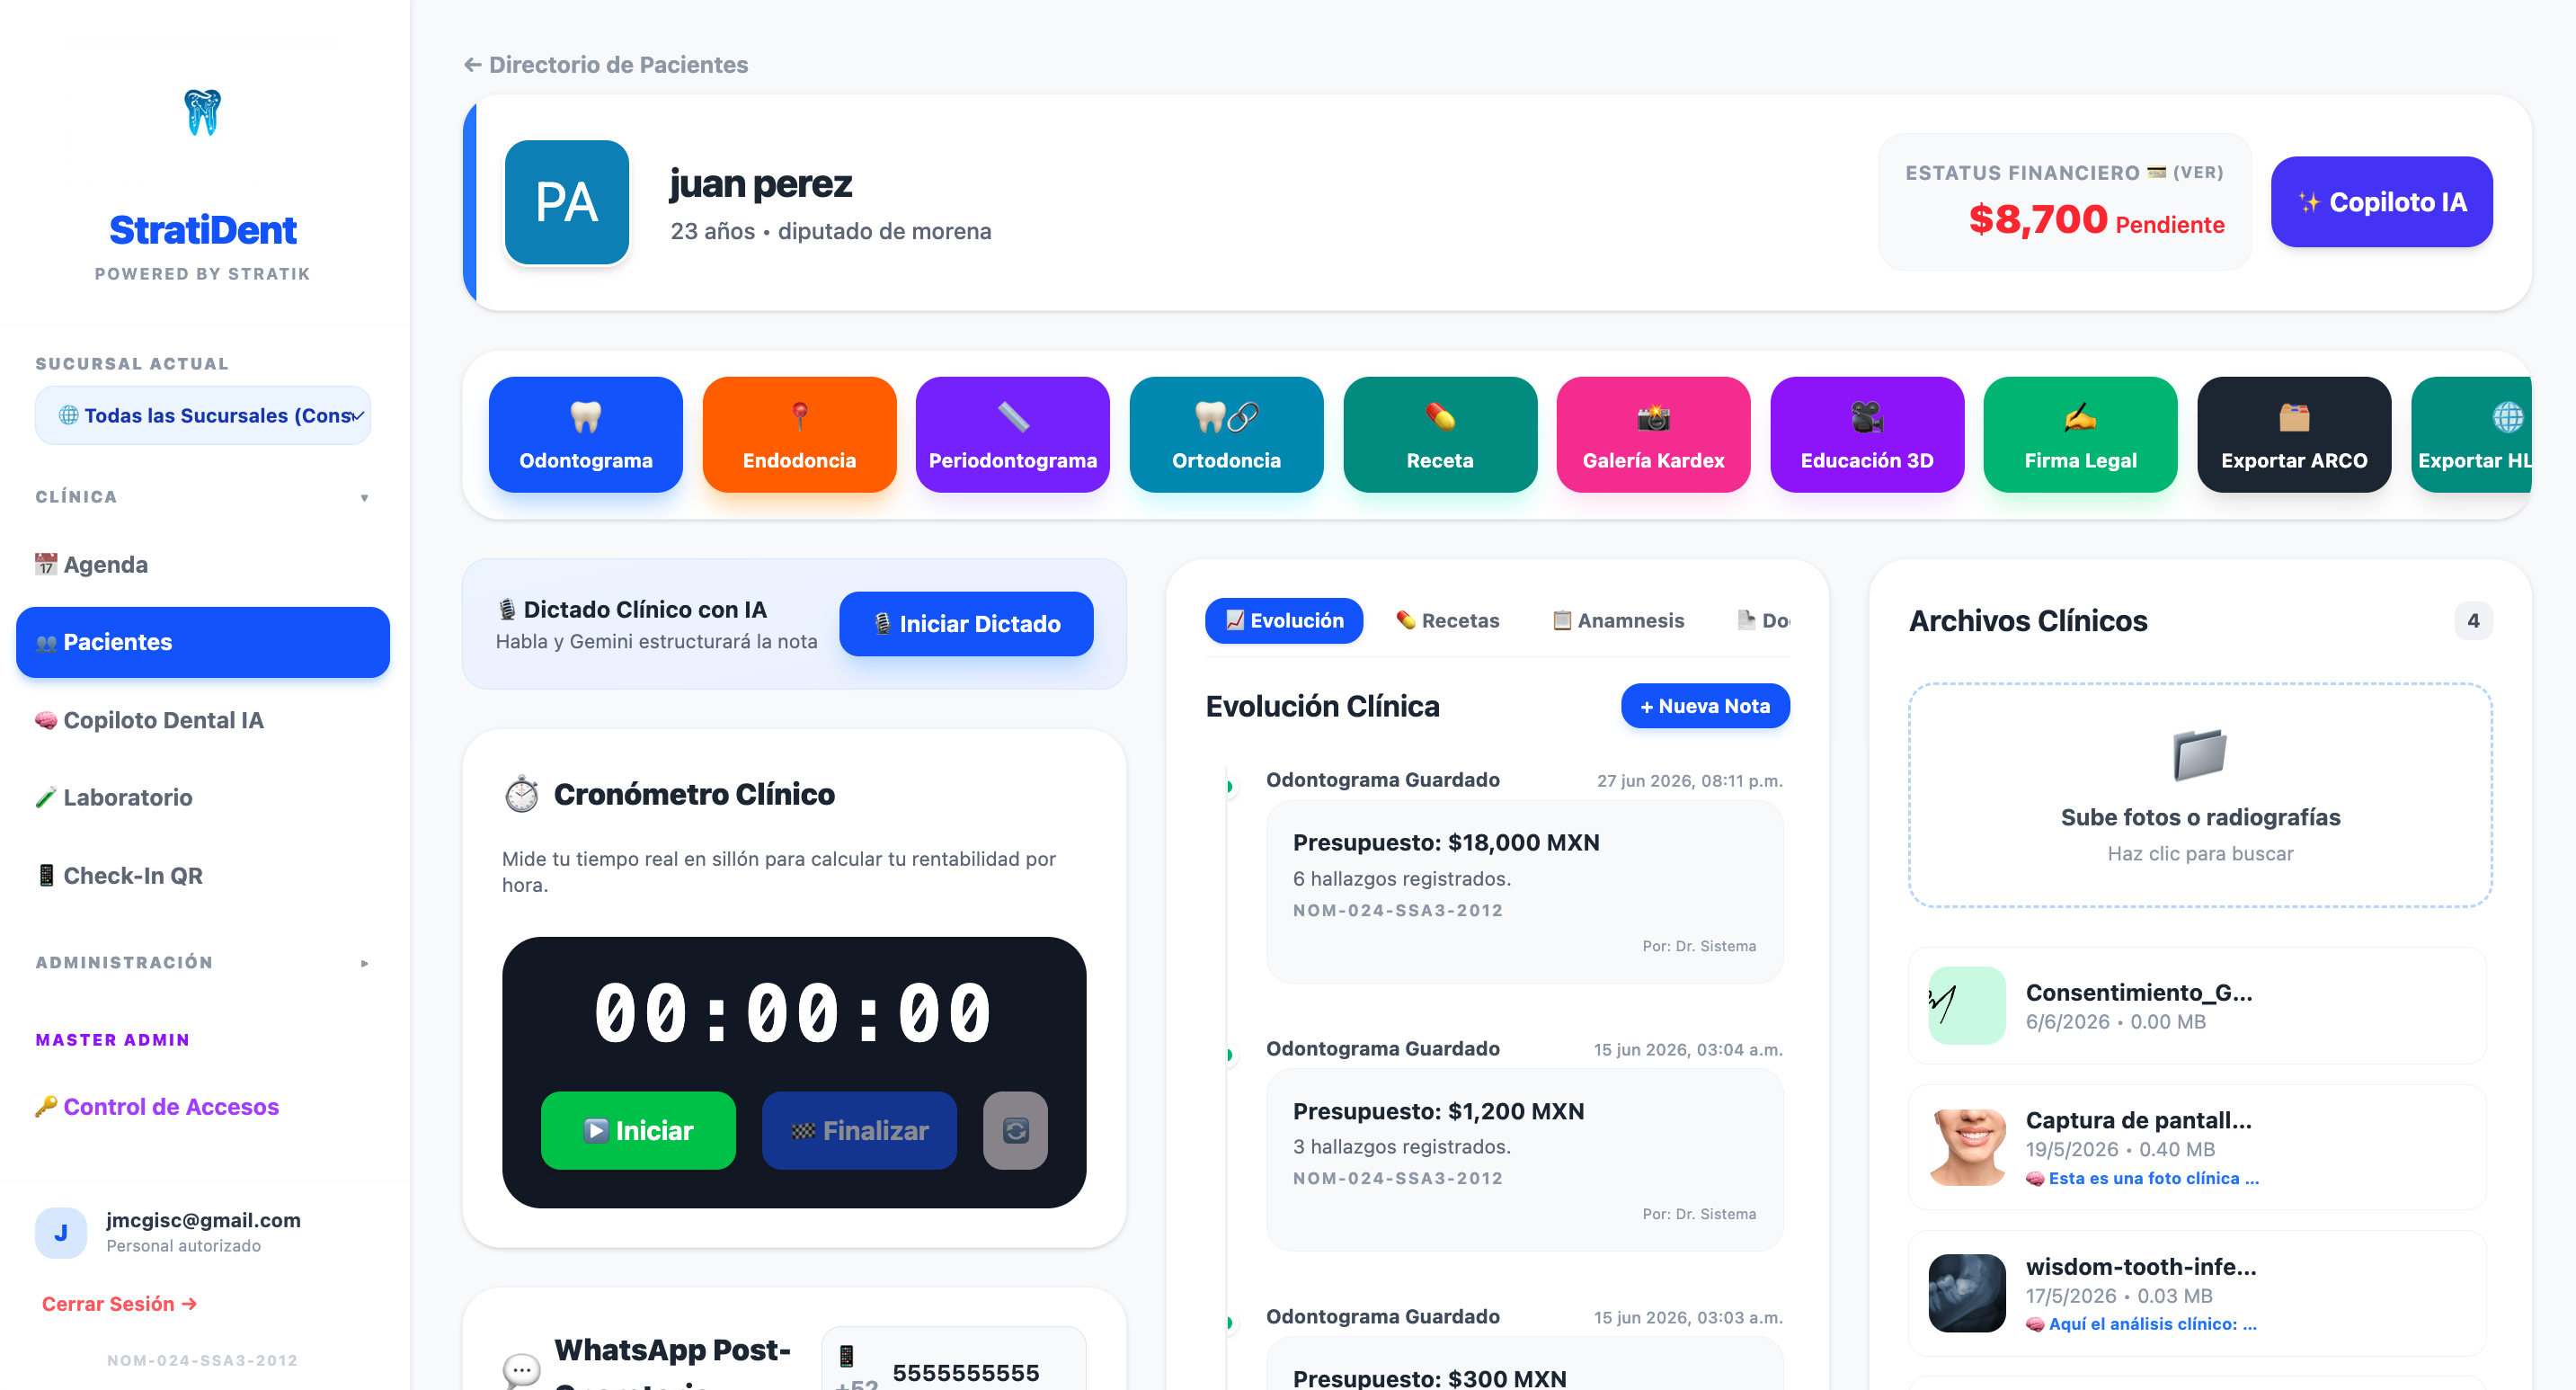Open the Odontograma module
The width and height of the screenshot is (2576, 1390).
pyautogui.click(x=585, y=434)
